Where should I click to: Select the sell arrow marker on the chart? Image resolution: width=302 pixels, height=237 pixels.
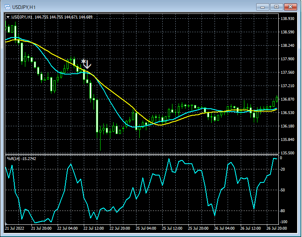tap(86, 64)
